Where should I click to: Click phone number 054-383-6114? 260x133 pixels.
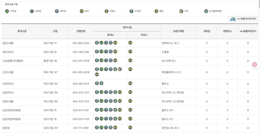click(x=81, y=84)
